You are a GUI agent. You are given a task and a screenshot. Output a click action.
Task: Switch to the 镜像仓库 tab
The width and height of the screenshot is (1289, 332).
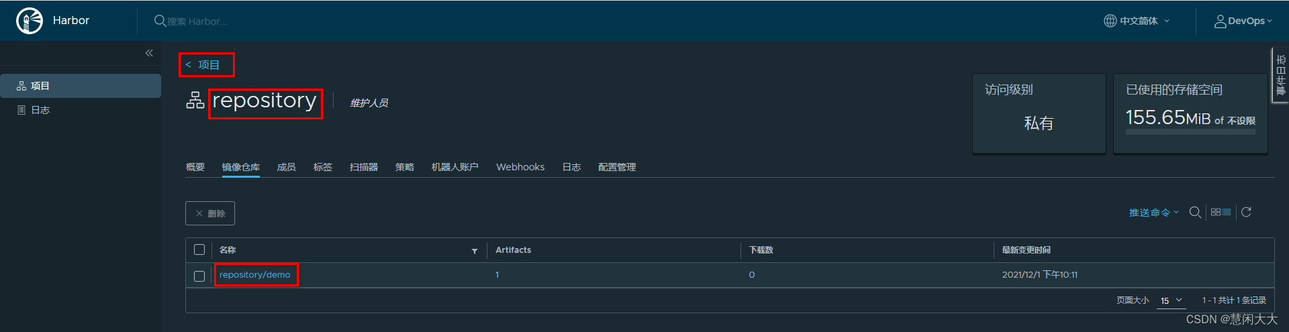pos(241,167)
